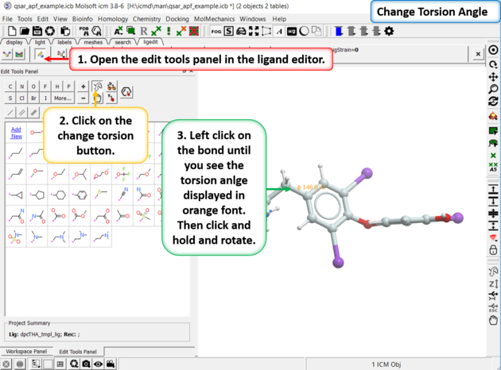Open the More... elements dropdown
501x370 pixels.
click(x=62, y=98)
